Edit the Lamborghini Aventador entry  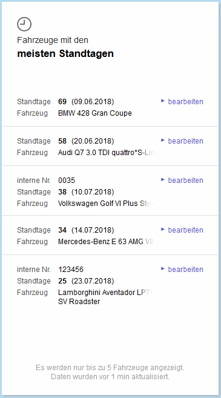point(185,270)
